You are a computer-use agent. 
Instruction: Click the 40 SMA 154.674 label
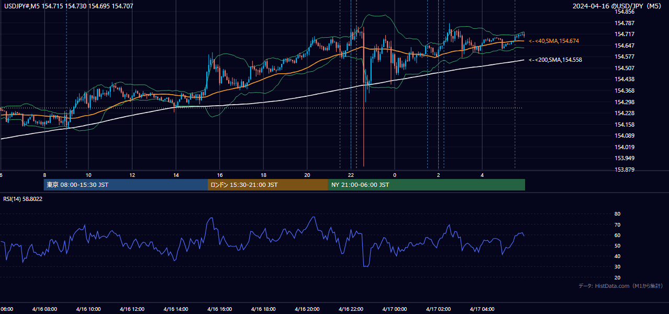[x=554, y=41]
